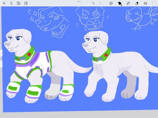
Task: Select the brush tool
Action: pyautogui.click(x=120, y=3)
